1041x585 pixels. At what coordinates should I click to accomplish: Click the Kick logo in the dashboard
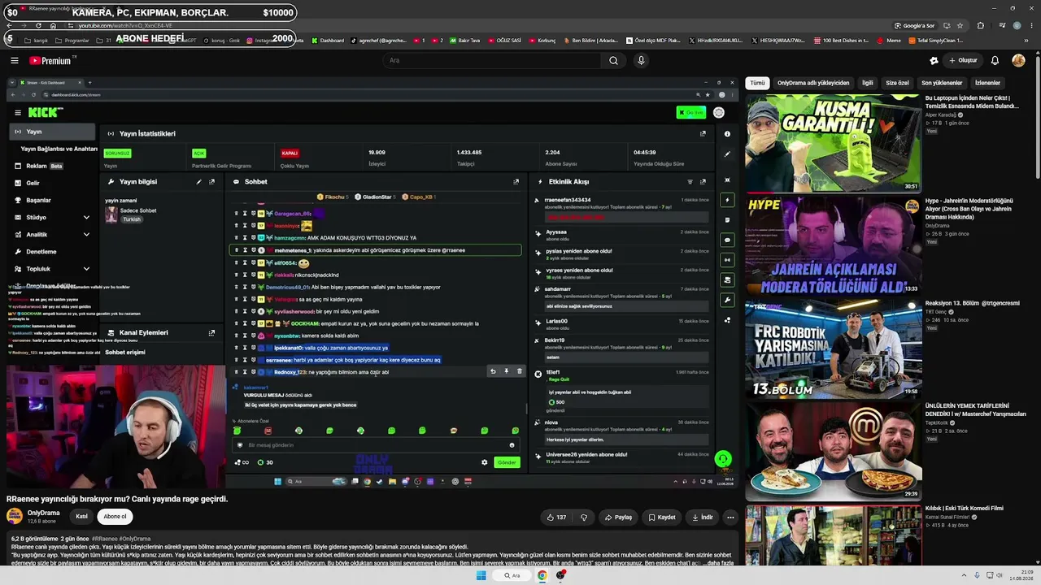[x=46, y=112]
